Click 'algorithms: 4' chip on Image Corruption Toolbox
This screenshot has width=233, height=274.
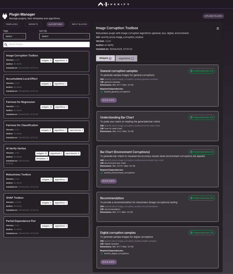point(61,61)
